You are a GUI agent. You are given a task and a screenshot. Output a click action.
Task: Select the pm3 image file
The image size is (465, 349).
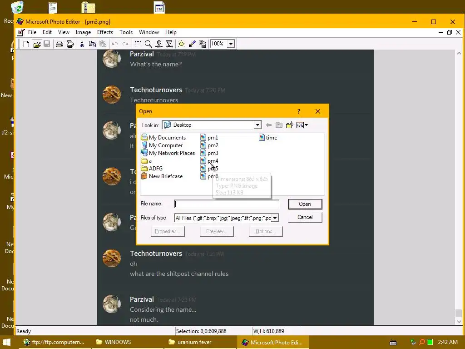[x=209, y=153]
